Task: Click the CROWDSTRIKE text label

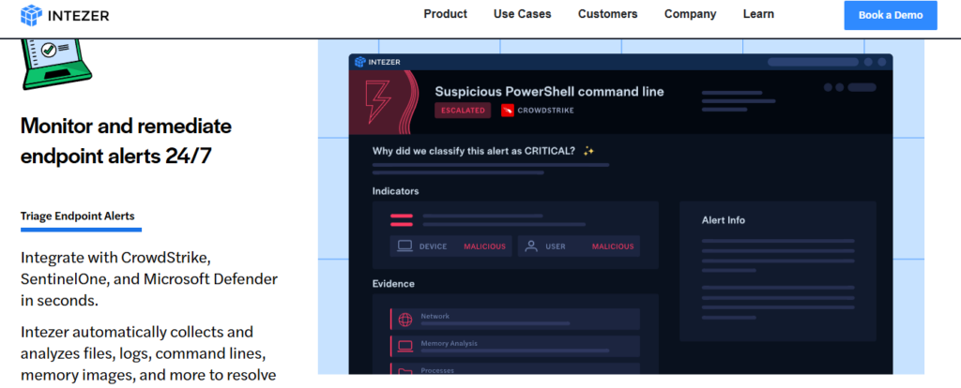Action: [545, 111]
